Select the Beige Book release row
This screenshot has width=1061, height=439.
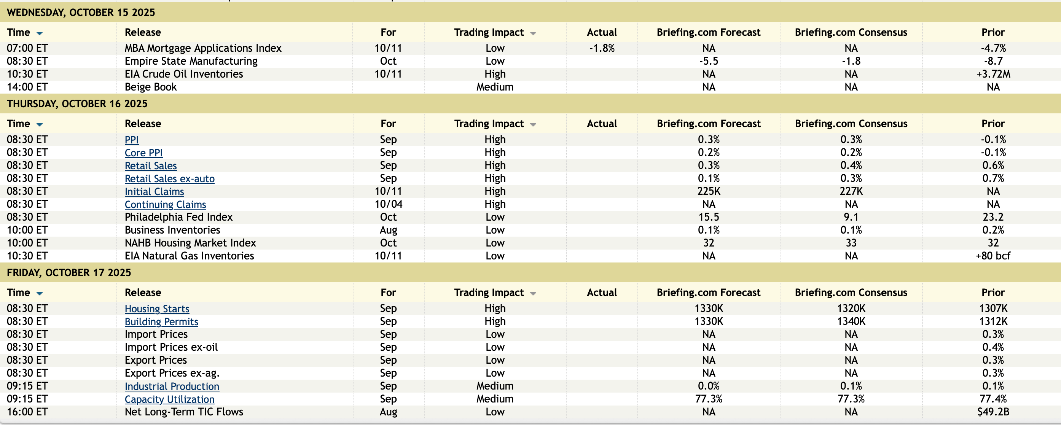point(150,87)
